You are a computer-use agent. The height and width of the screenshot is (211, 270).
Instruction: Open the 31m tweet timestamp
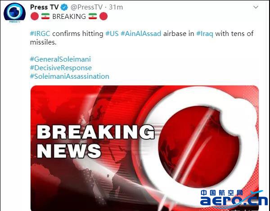coord(116,7)
